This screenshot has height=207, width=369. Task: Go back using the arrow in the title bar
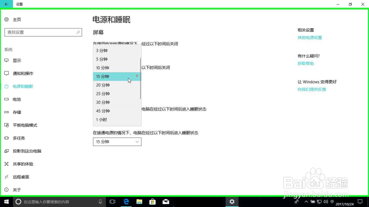click(6, 4)
